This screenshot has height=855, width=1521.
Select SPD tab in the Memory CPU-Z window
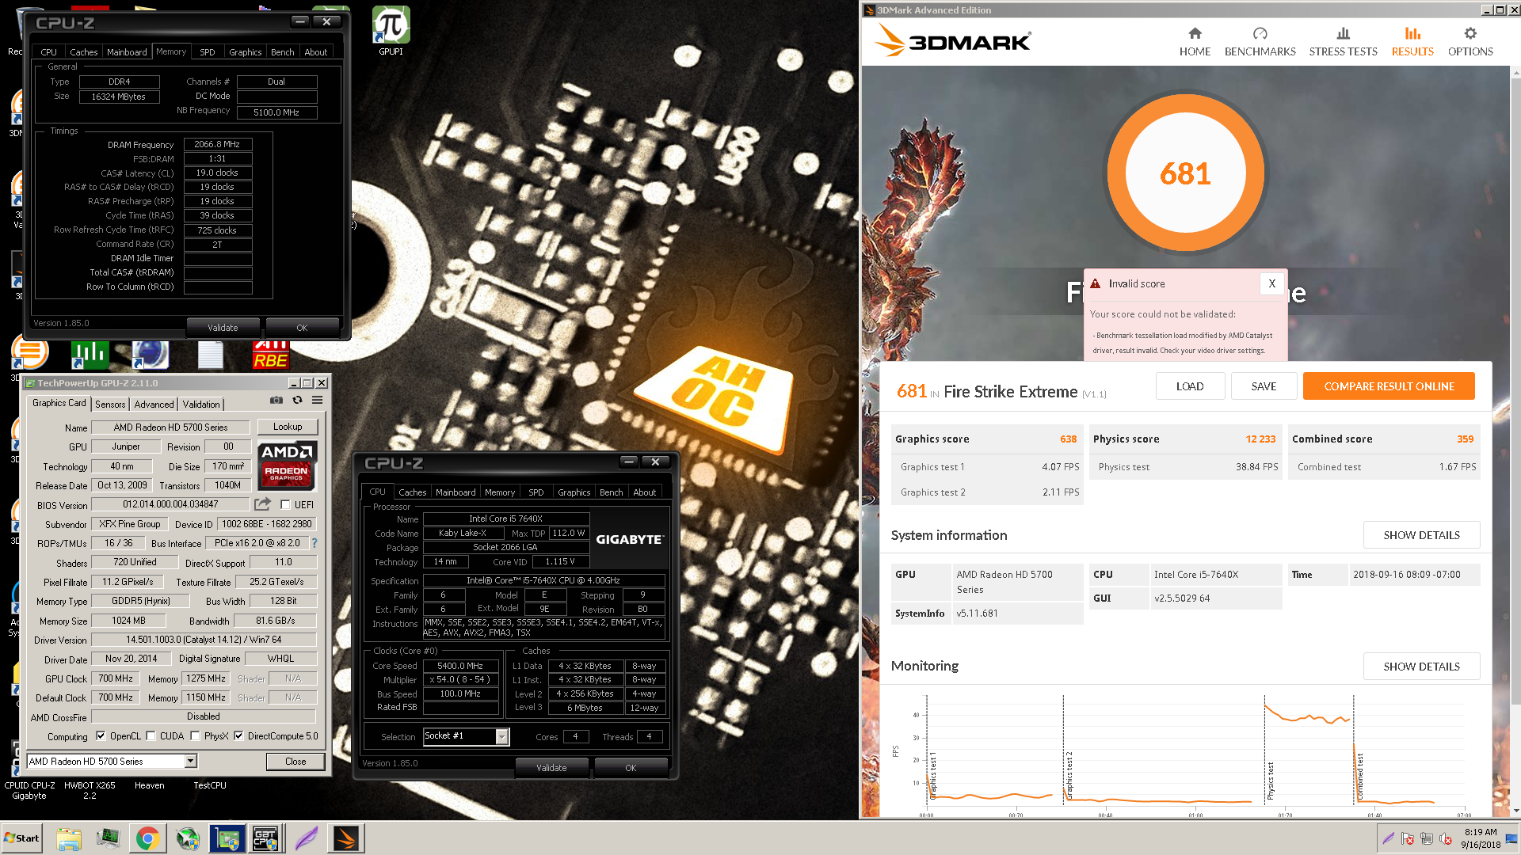(x=208, y=52)
